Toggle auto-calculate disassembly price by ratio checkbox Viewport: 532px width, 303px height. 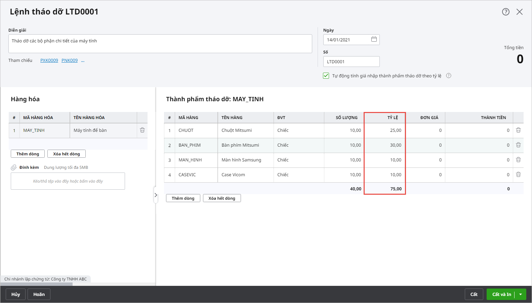point(326,76)
